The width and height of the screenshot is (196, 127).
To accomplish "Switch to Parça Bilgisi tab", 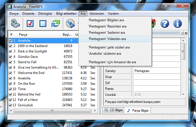I will (137, 110).
